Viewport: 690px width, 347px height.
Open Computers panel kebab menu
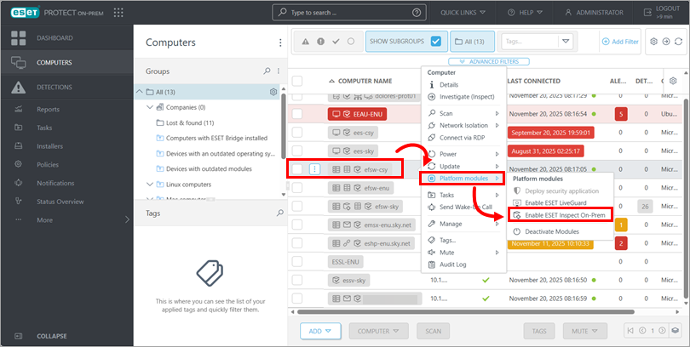point(280,43)
